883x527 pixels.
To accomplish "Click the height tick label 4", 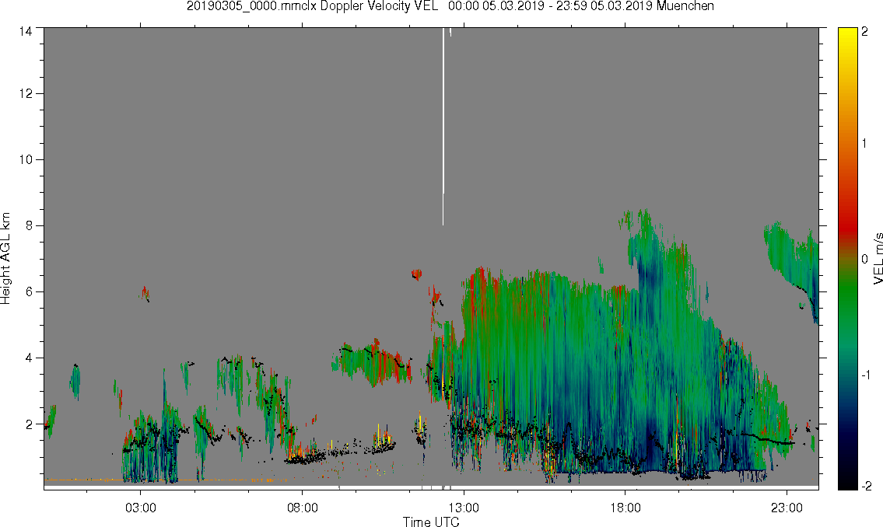I will click(x=28, y=358).
